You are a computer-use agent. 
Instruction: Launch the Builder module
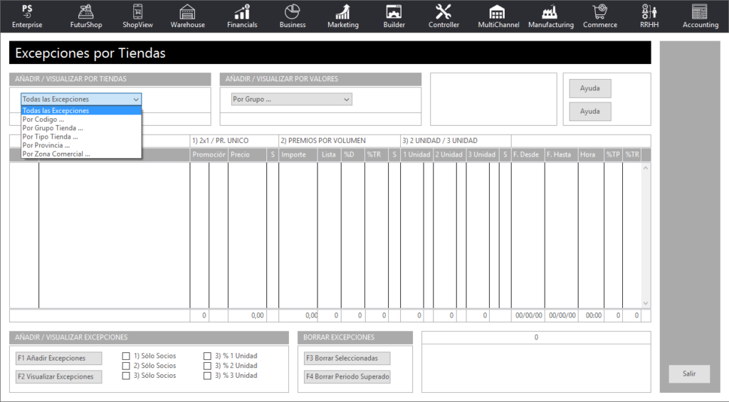394,17
